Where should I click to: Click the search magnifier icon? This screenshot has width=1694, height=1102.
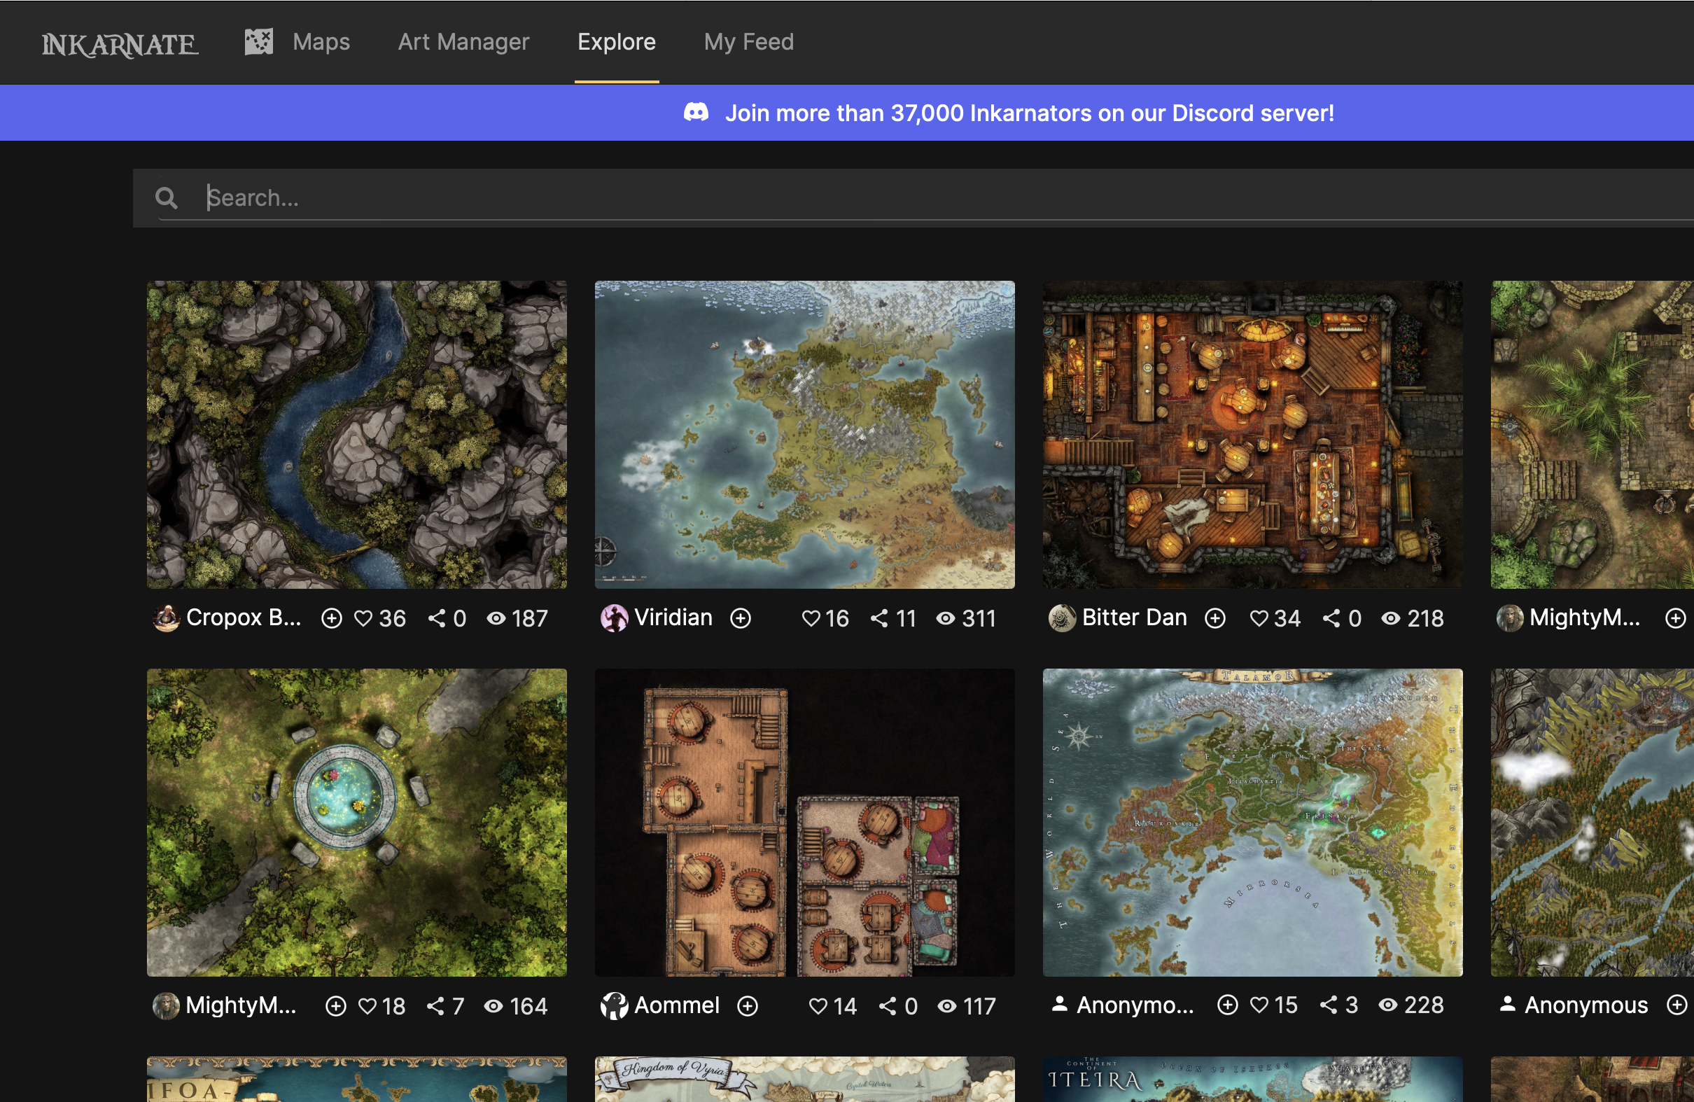tap(166, 198)
